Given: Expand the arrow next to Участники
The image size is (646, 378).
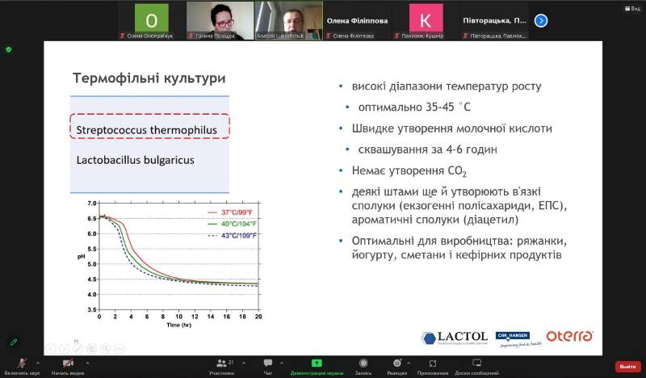Looking at the screenshot, I should (x=244, y=363).
